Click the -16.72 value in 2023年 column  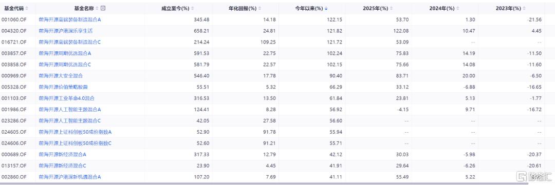click(x=534, y=110)
